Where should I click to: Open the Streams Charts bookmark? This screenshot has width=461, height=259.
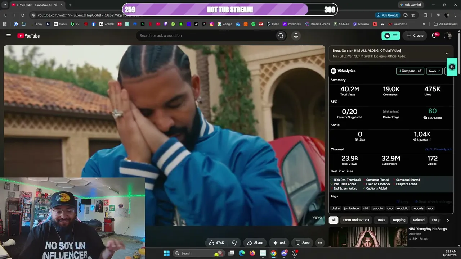click(317, 24)
